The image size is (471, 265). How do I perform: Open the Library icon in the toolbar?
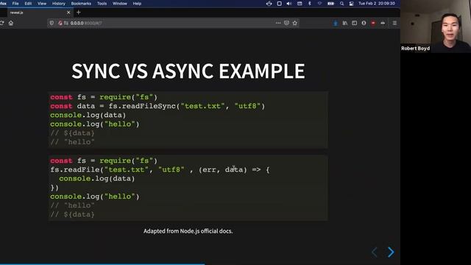pyautogui.click(x=345, y=23)
